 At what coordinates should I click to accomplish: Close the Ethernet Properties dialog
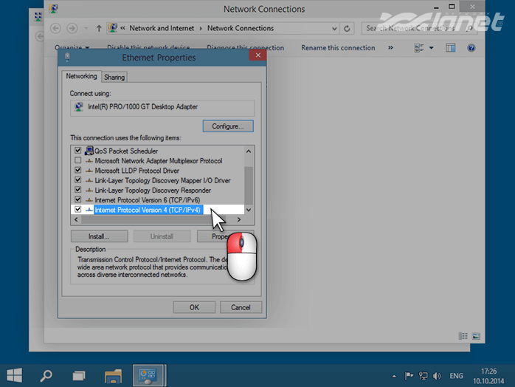[257, 55]
